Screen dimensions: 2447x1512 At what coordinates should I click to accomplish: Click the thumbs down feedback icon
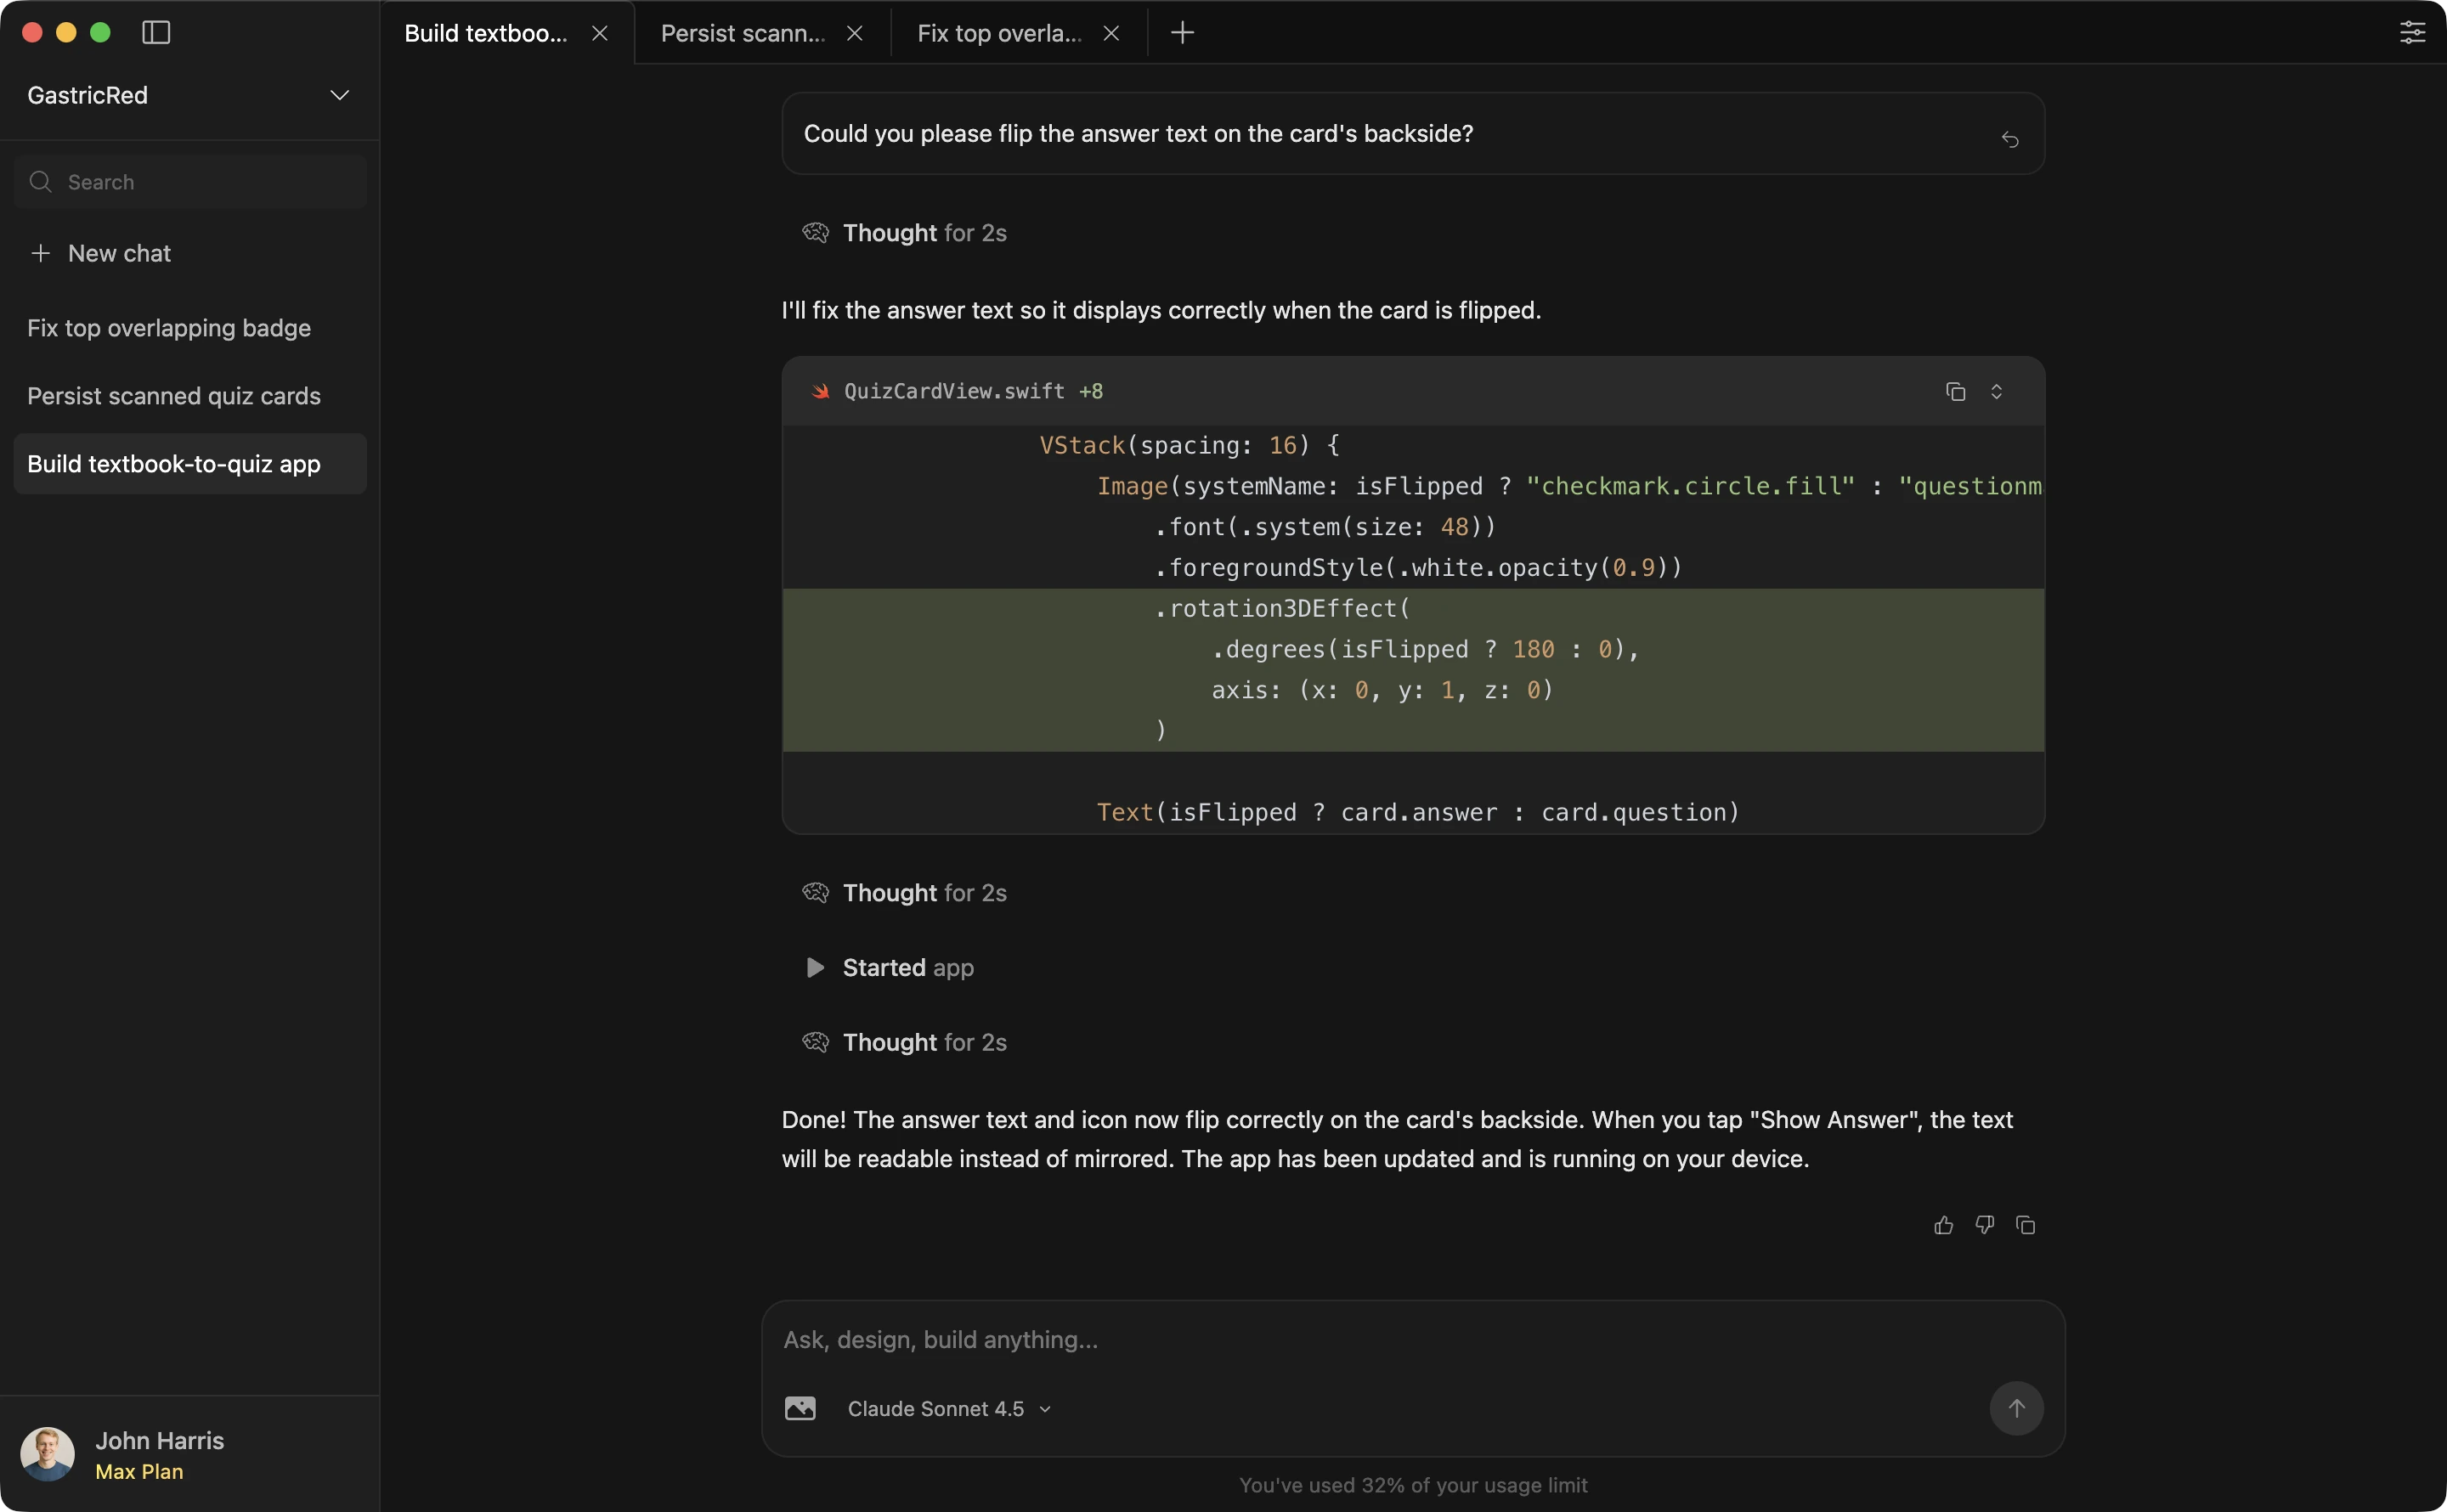(x=1984, y=1225)
